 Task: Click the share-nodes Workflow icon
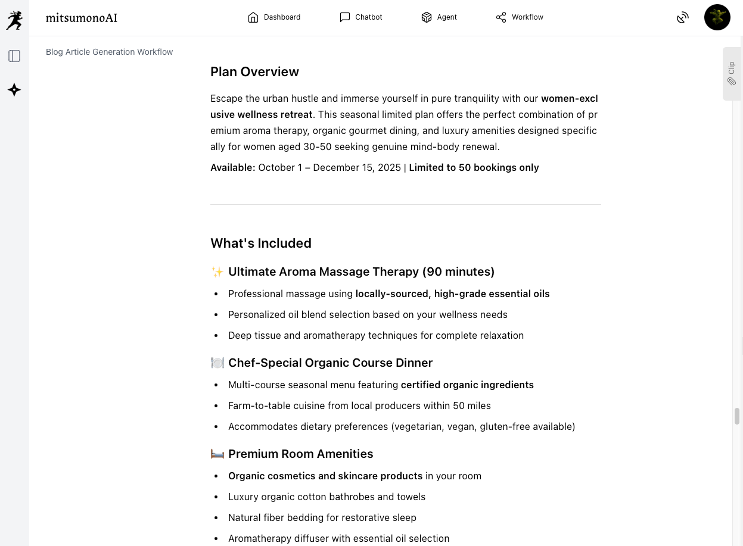(x=501, y=17)
